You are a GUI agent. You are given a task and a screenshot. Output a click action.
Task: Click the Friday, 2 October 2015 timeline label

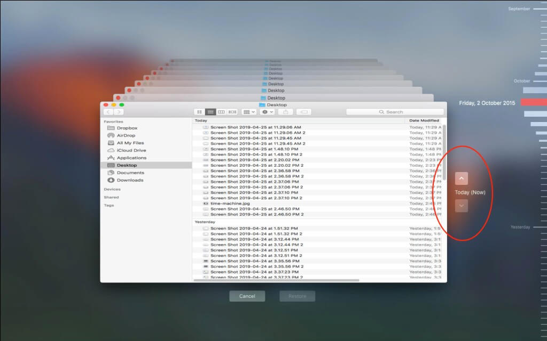tap(486, 102)
